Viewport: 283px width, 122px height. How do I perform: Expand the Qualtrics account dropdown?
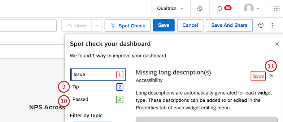[x=170, y=8]
